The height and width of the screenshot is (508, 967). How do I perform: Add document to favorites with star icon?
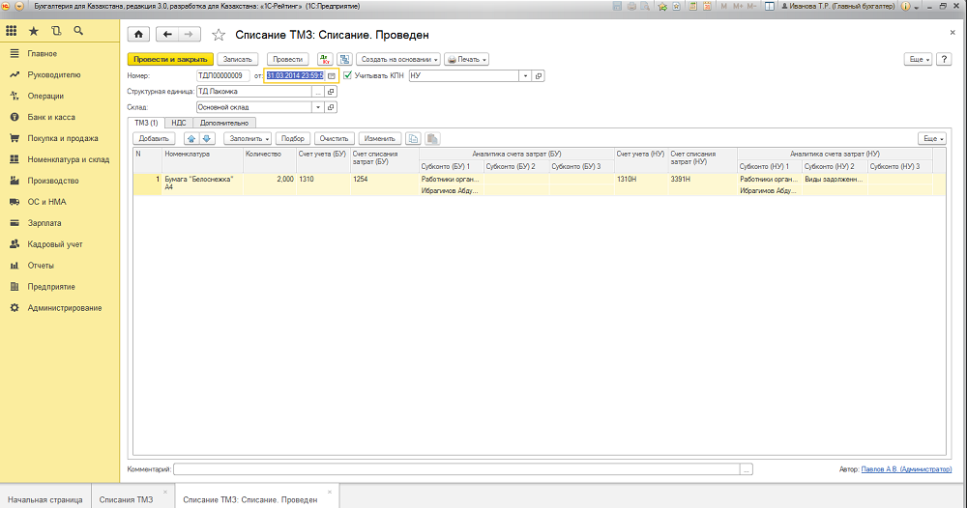point(219,35)
